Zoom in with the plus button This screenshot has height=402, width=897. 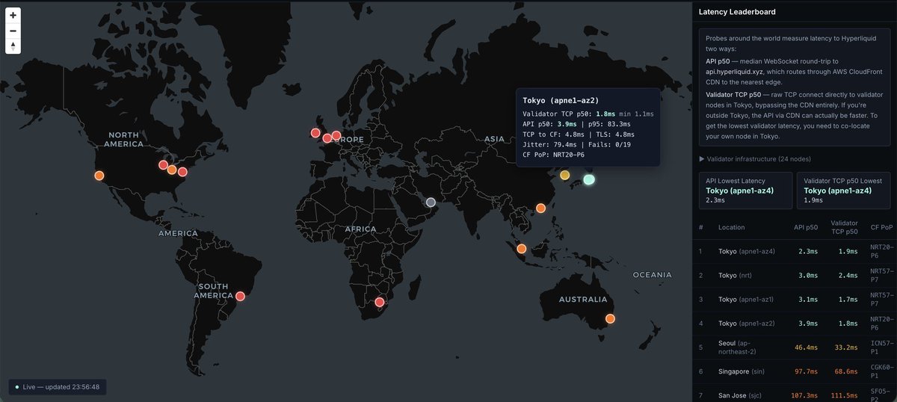point(13,15)
